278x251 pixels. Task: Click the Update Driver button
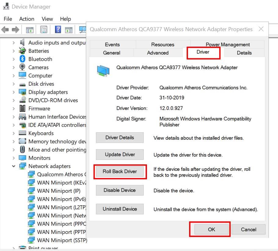coord(120,155)
